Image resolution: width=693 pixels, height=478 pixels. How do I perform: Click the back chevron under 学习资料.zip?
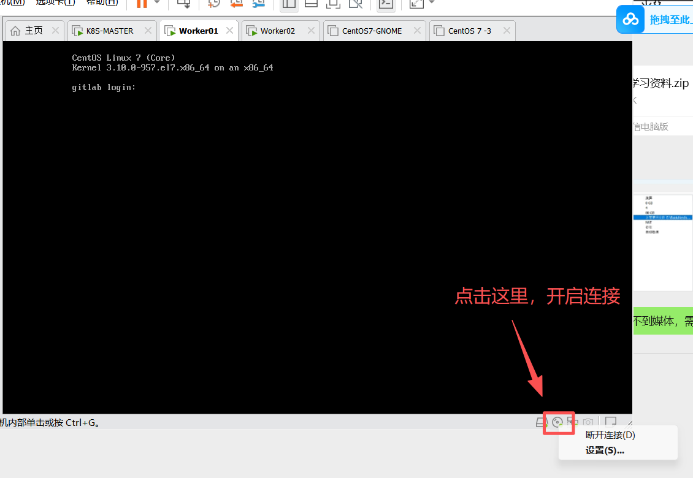635,101
